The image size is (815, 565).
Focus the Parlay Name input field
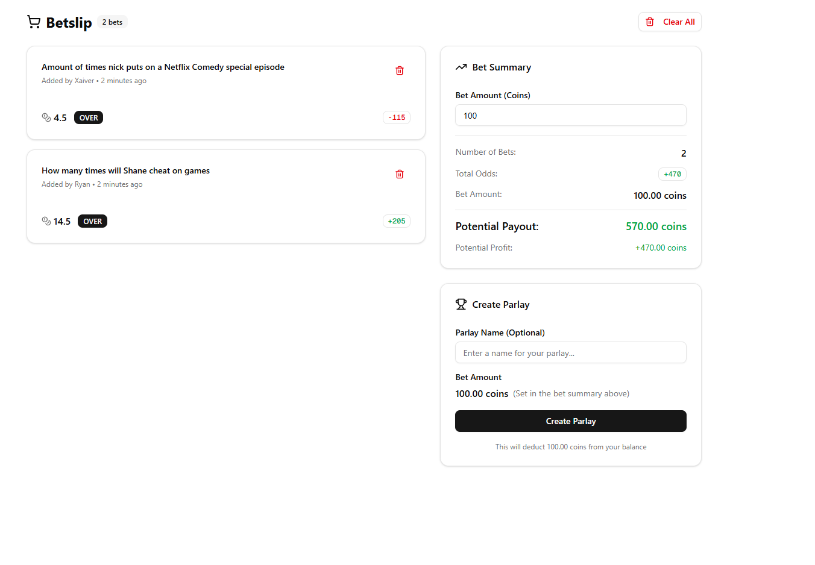tap(570, 352)
